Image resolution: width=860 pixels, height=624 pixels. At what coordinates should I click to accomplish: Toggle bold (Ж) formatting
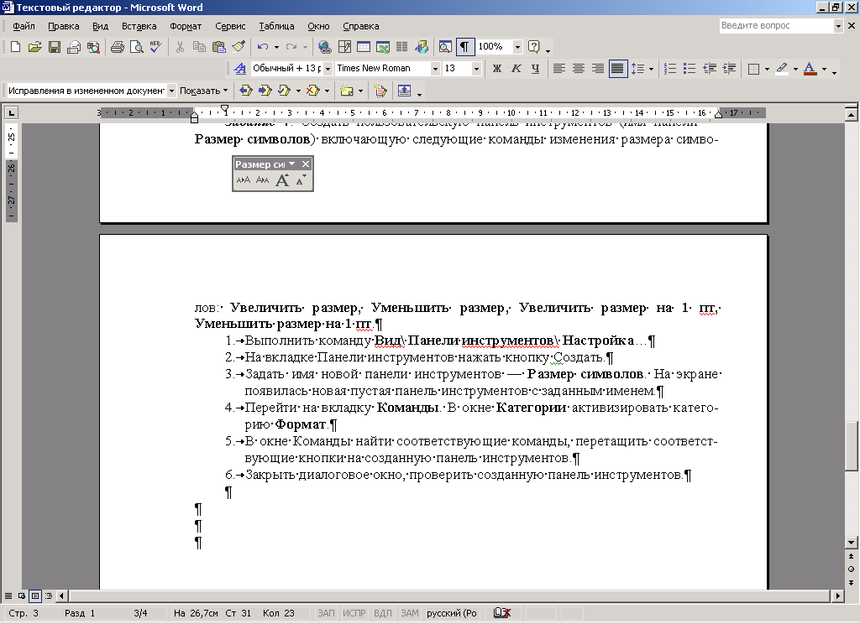tap(497, 69)
